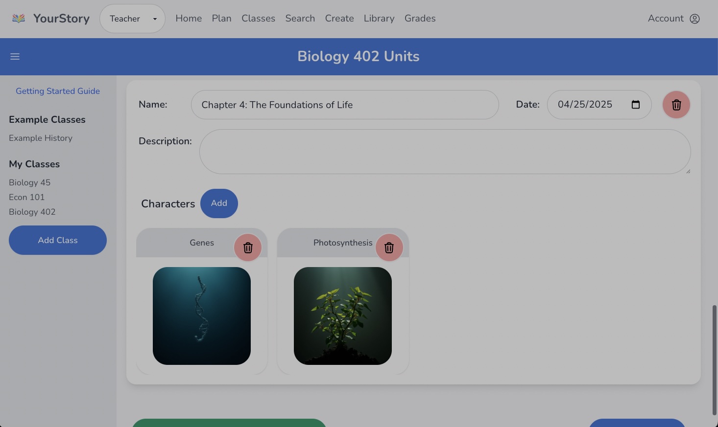Click the Add Class button
This screenshot has width=718, height=427.
click(58, 240)
